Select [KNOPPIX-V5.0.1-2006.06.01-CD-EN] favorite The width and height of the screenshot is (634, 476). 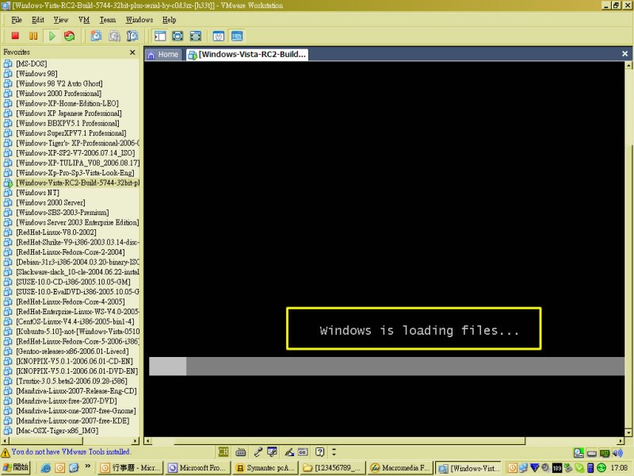(74, 361)
